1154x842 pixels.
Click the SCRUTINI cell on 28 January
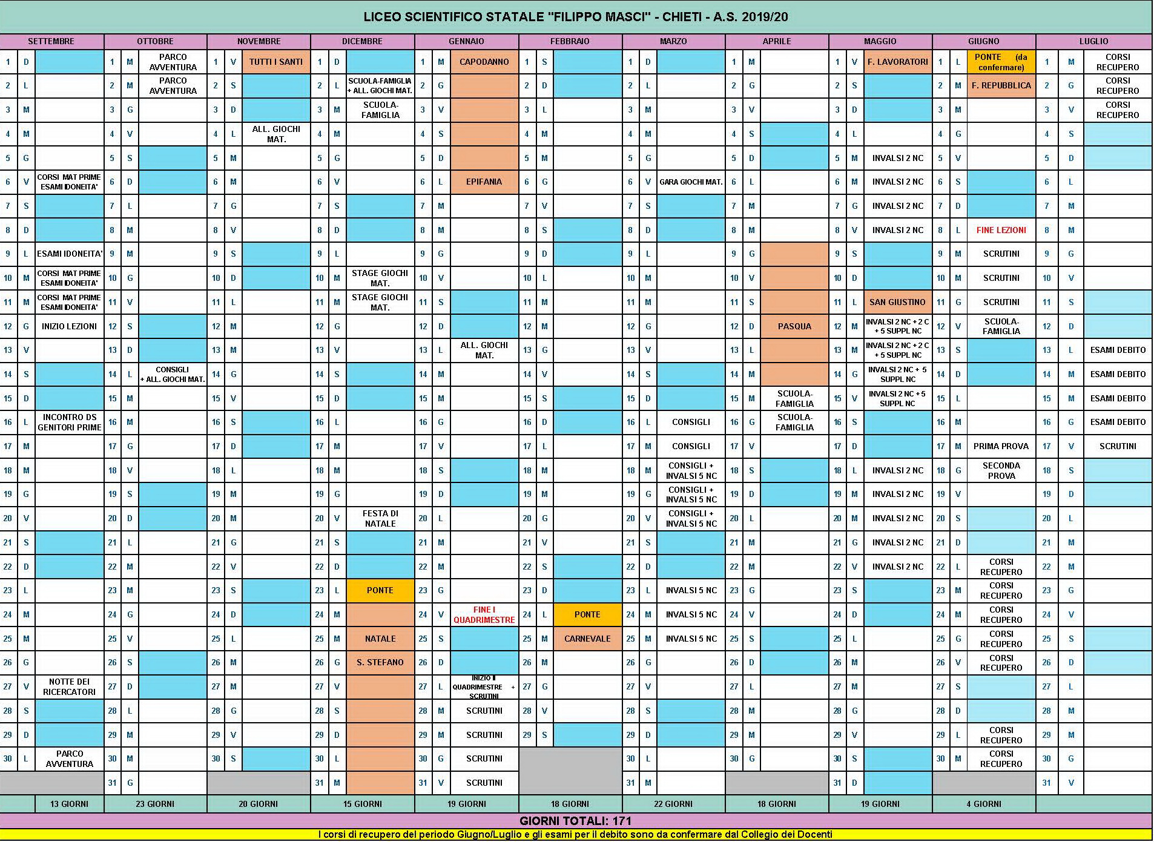pos(484,711)
